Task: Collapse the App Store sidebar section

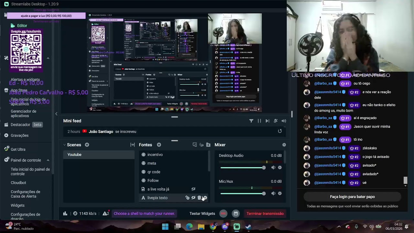Action: pyautogui.click(x=48, y=91)
